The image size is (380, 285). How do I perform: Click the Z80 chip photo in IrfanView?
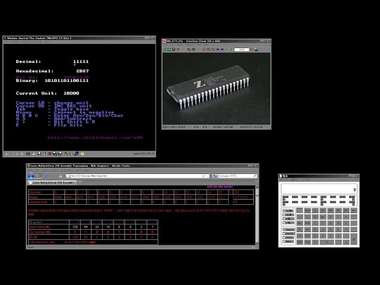[x=216, y=88]
